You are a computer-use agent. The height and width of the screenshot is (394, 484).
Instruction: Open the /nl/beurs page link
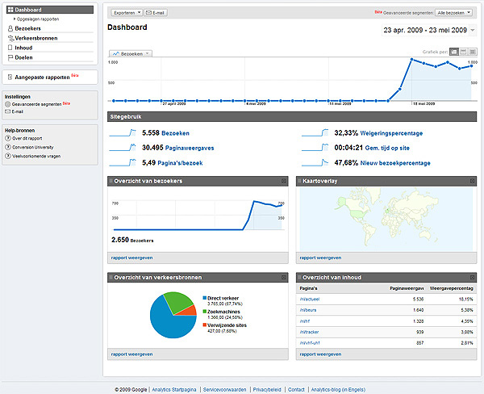[x=308, y=310]
